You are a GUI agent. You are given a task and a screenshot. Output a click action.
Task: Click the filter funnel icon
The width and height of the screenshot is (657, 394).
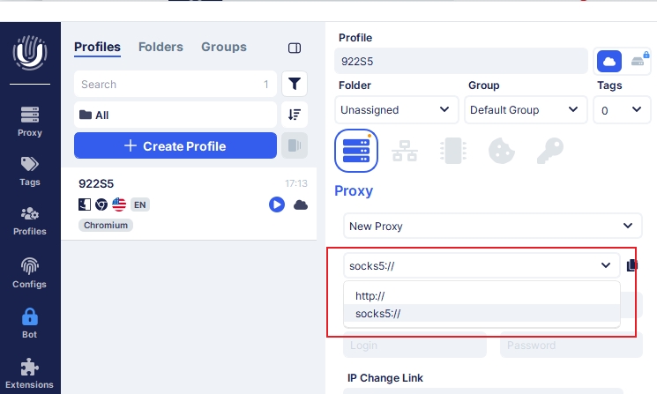pyautogui.click(x=295, y=85)
